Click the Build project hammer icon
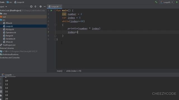 pos(156,2)
